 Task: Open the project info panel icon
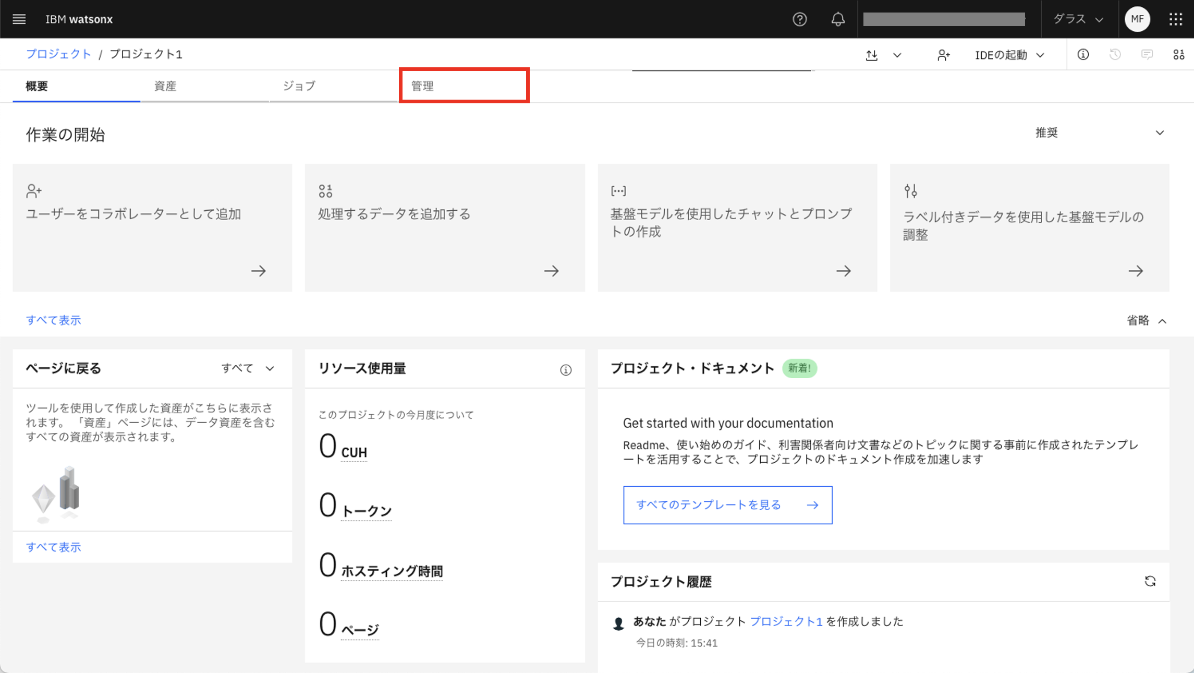(1083, 55)
